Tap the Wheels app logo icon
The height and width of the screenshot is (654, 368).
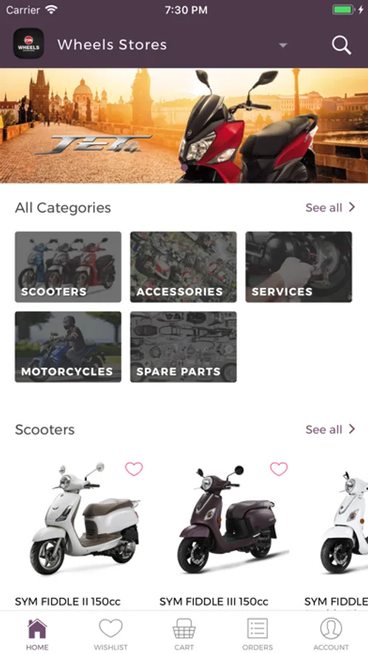(x=29, y=44)
